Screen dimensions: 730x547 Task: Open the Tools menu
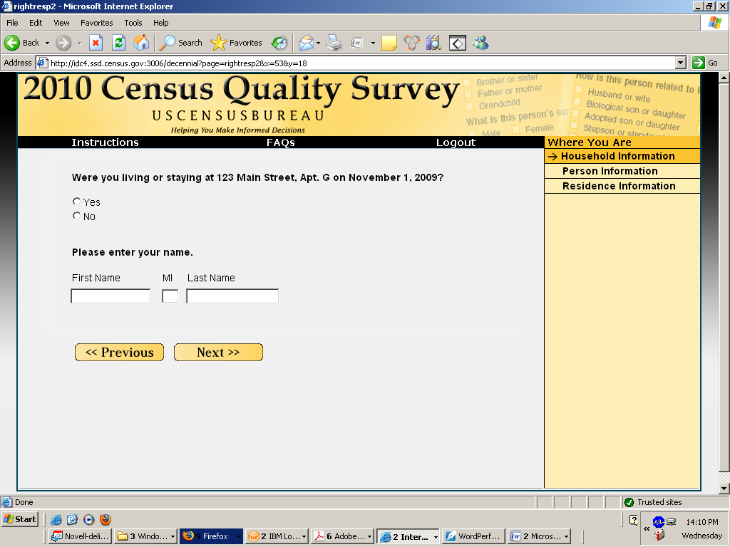pyautogui.click(x=133, y=23)
